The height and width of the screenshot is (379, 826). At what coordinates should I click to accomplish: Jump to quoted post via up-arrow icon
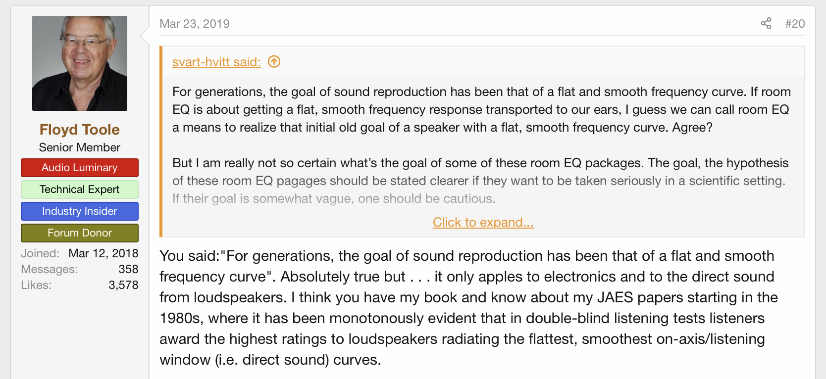click(274, 61)
